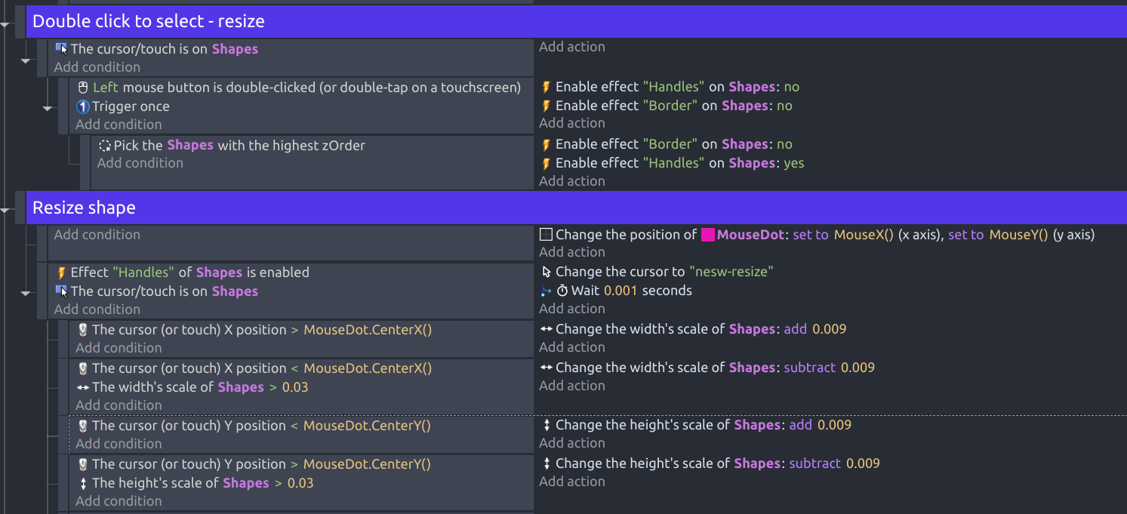The height and width of the screenshot is (514, 1127).
Task: Click the Trigger once condition icon
Action: tap(83, 106)
